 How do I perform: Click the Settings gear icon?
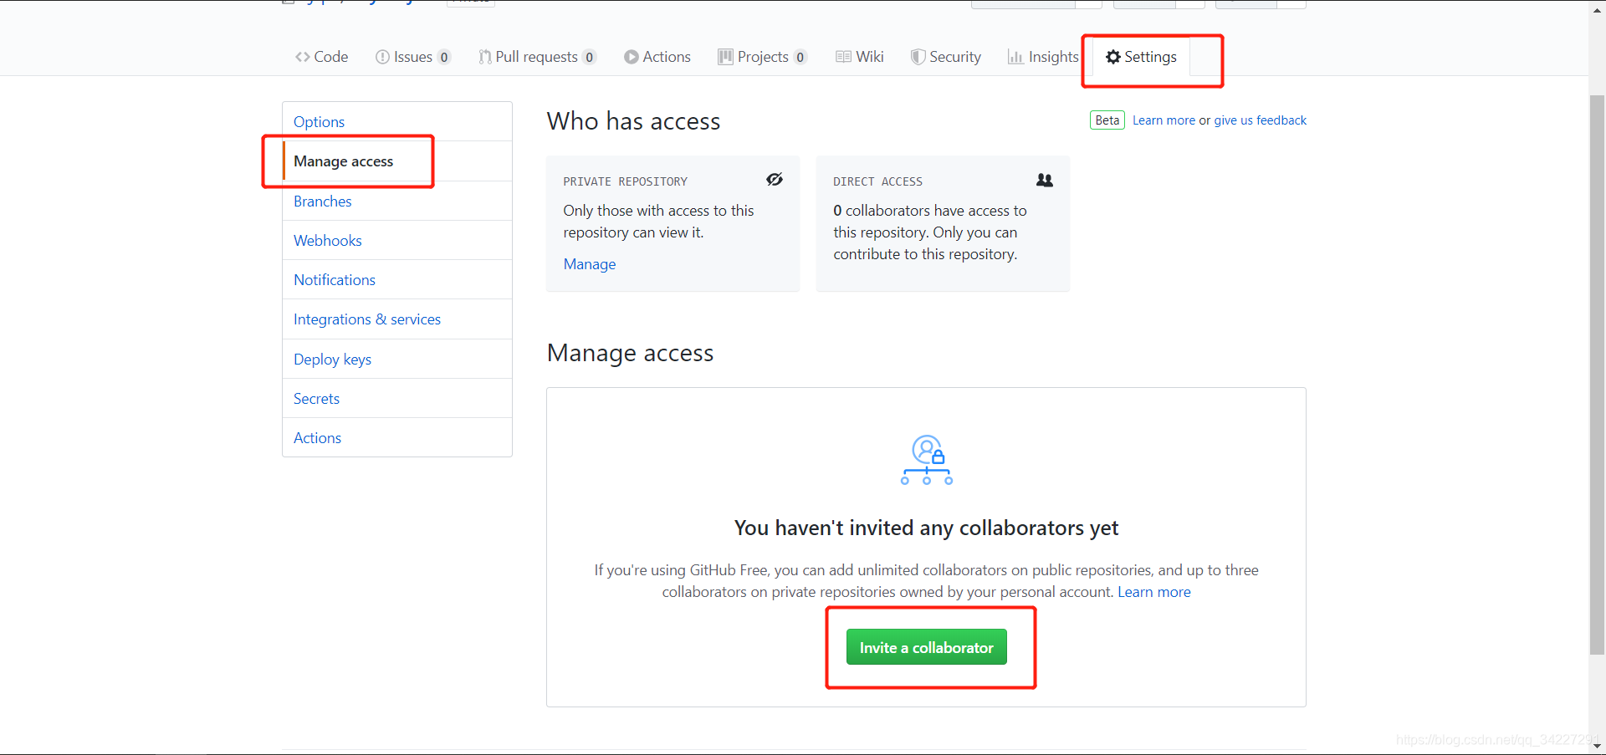1113,57
